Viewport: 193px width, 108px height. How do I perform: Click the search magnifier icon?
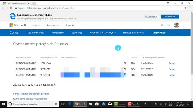tap(162, 25)
